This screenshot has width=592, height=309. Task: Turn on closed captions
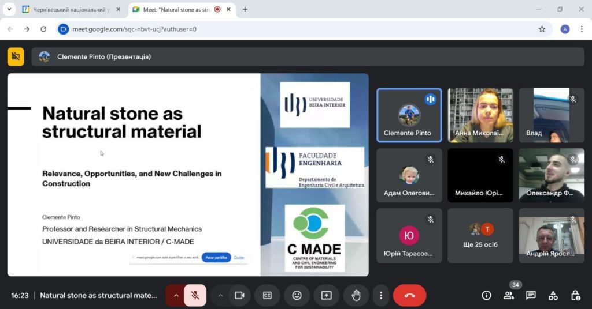tap(267, 295)
